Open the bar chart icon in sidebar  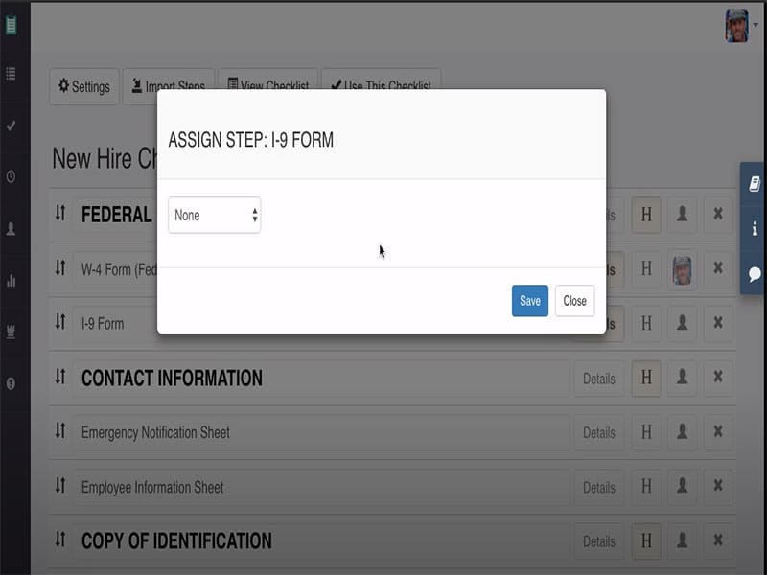11,281
